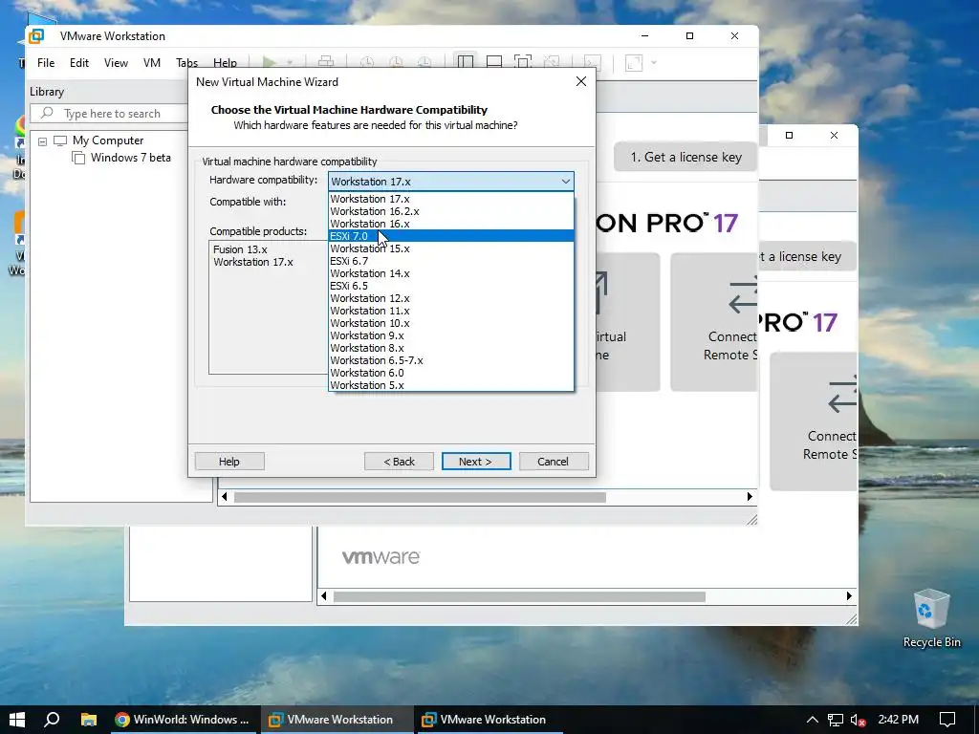This screenshot has height=734, width=979.
Task: Open the Edit menu
Action: (x=79, y=62)
